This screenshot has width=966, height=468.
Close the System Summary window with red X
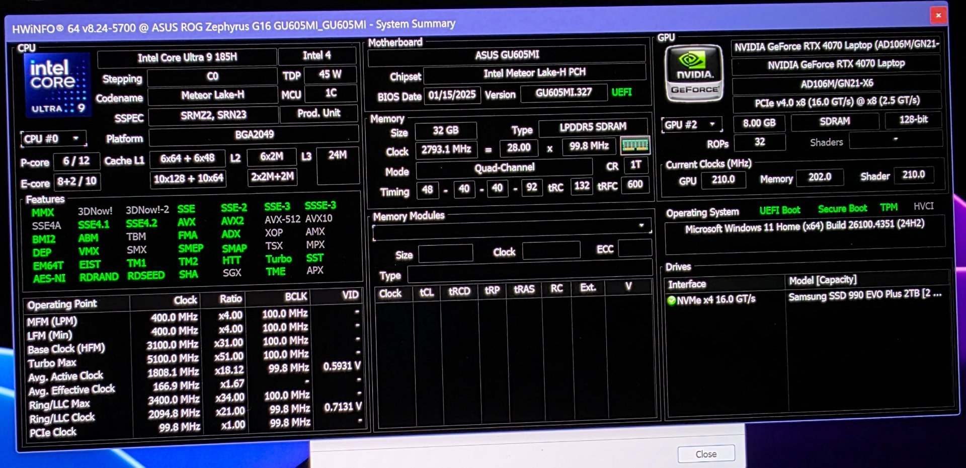pyautogui.click(x=938, y=15)
